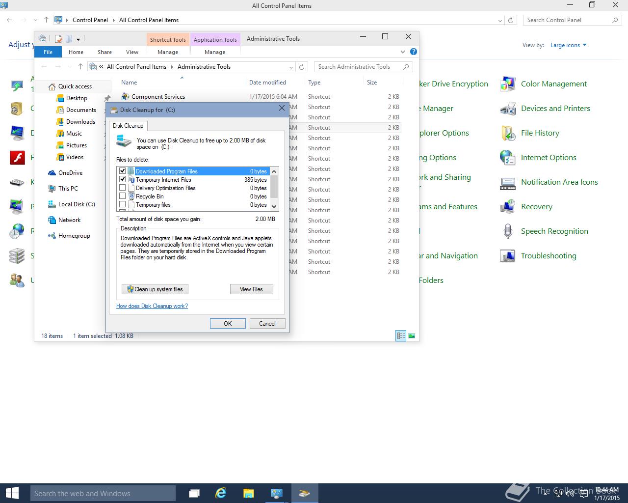The height and width of the screenshot is (503, 628).
Task: Open View by Large icons dropdown
Action: pos(568,45)
